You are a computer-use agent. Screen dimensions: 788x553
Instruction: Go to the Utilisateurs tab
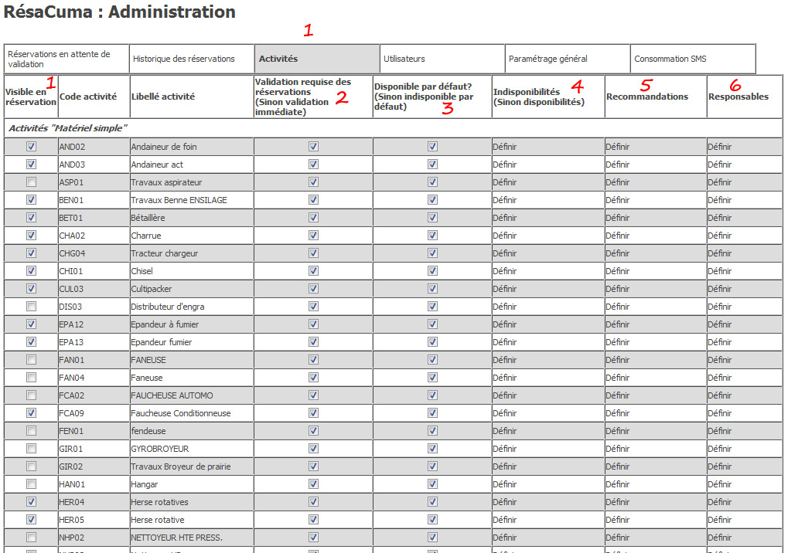coord(442,59)
